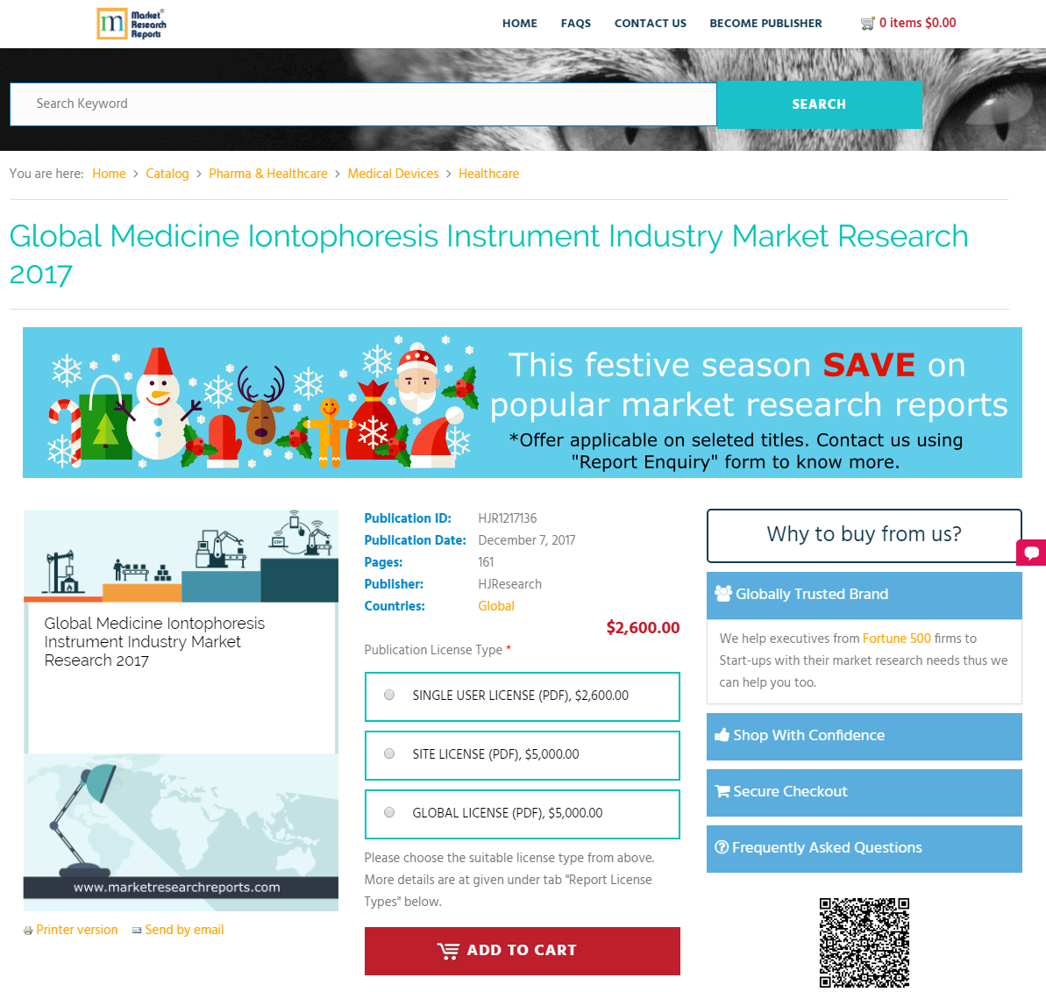Screen dimensions: 1046x992
Task: Open Medical Devices breadcrumb link
Action: 393,174
